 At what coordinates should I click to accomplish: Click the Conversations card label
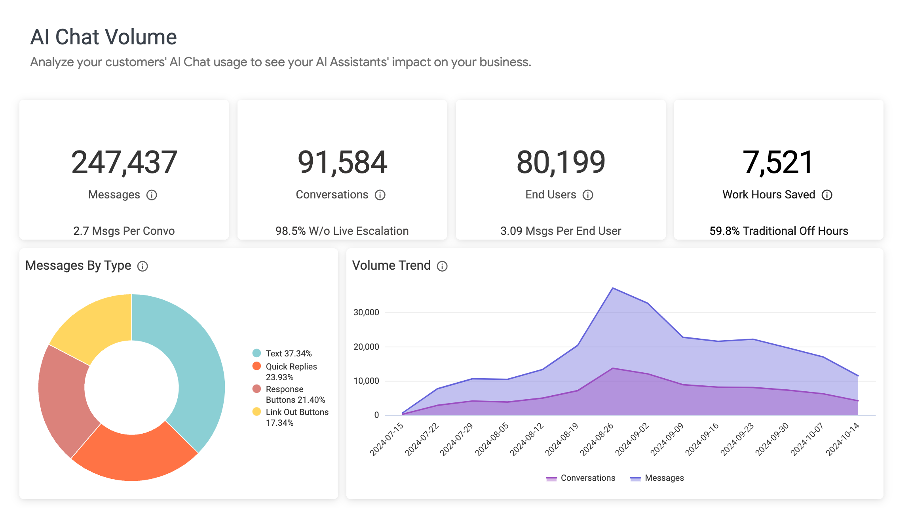[x=332, y=194]
